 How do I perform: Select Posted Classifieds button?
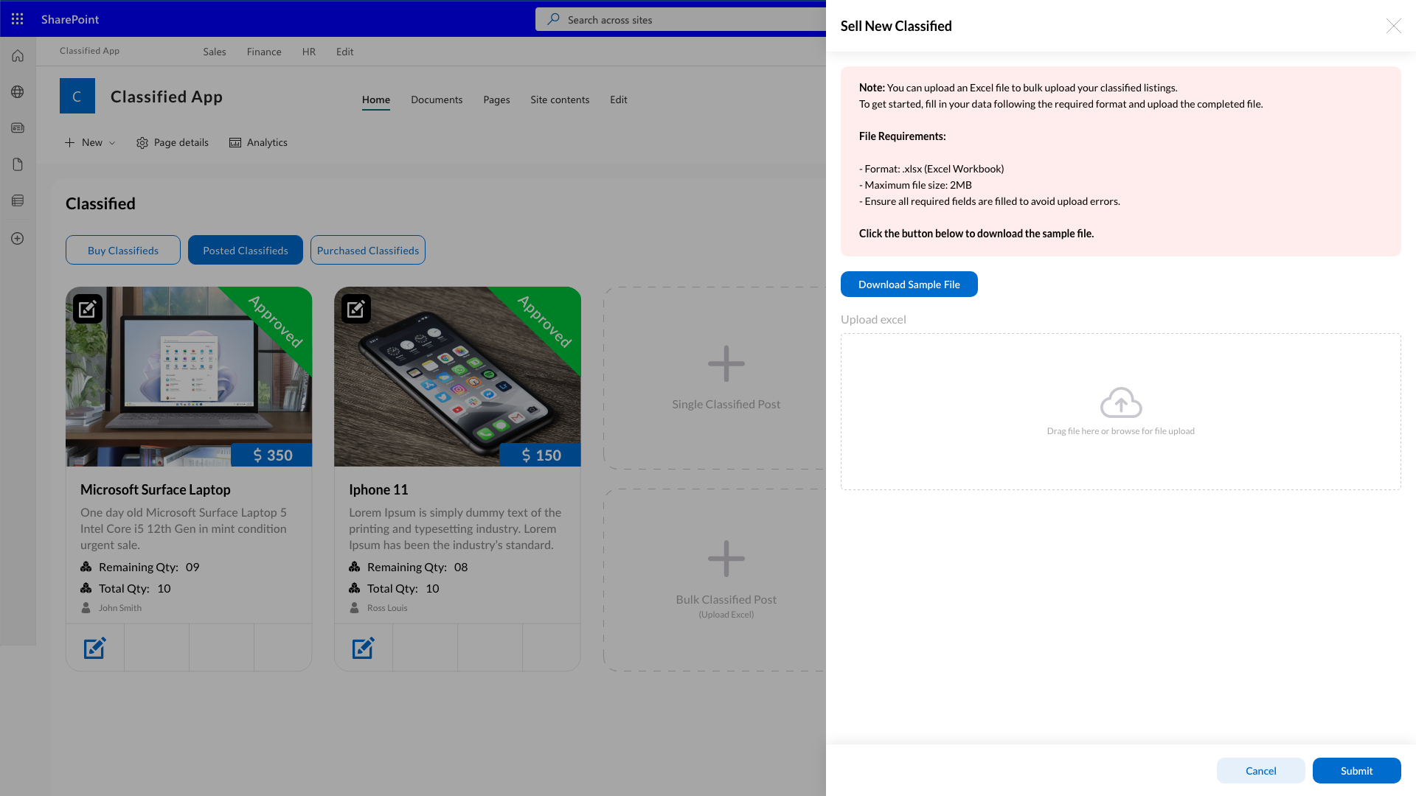[246, 250]
